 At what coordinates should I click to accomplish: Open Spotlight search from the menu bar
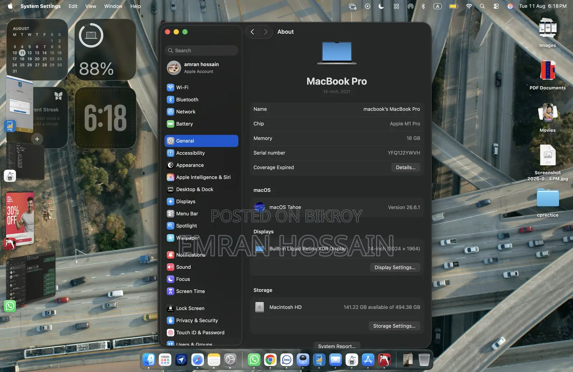tap(482, 6)
